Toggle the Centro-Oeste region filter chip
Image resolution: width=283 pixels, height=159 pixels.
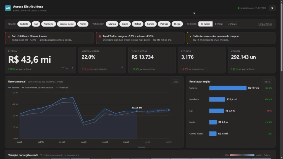66,24
